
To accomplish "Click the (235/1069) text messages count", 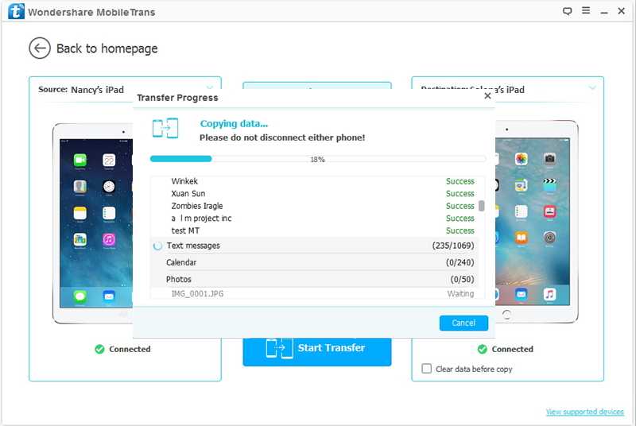I will pos(453,246).
